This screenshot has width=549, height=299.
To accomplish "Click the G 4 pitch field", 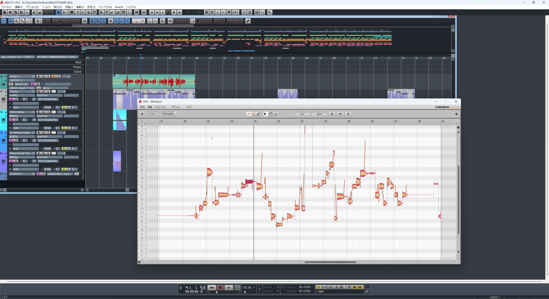I will 302,114.
